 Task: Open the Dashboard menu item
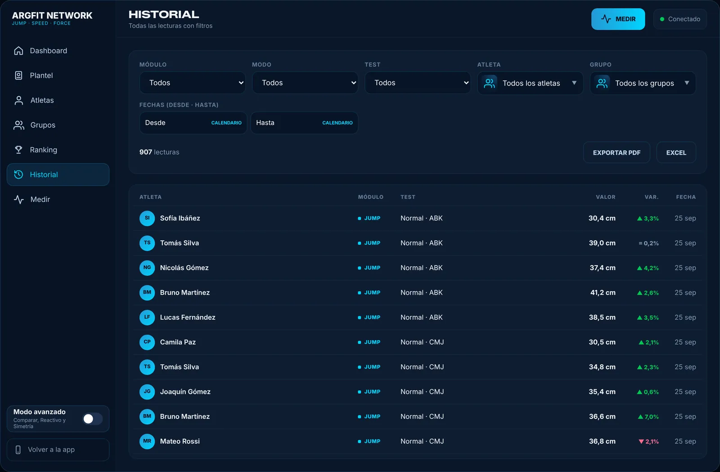[x=58, y=51]
